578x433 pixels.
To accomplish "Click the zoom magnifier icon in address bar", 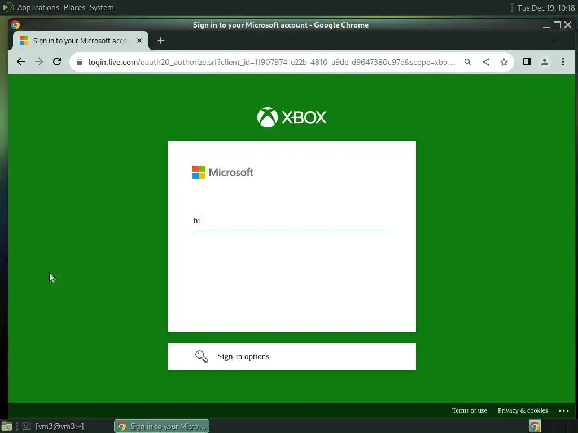I will click(468, 62).
